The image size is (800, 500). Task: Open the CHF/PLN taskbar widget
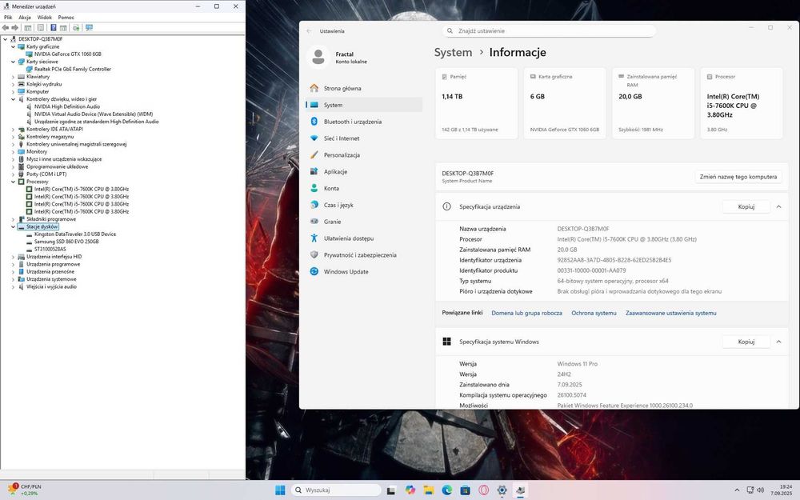tap(24, 490)
